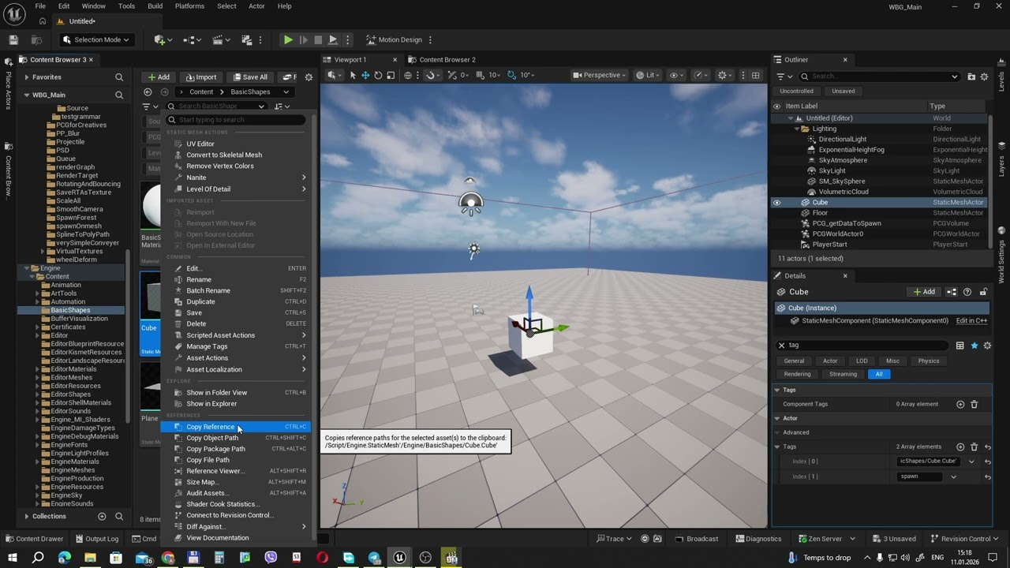Screen dimensions: 1010x568
Task: Switch to Content Browser 2 tab
Action: coord(447,60)
